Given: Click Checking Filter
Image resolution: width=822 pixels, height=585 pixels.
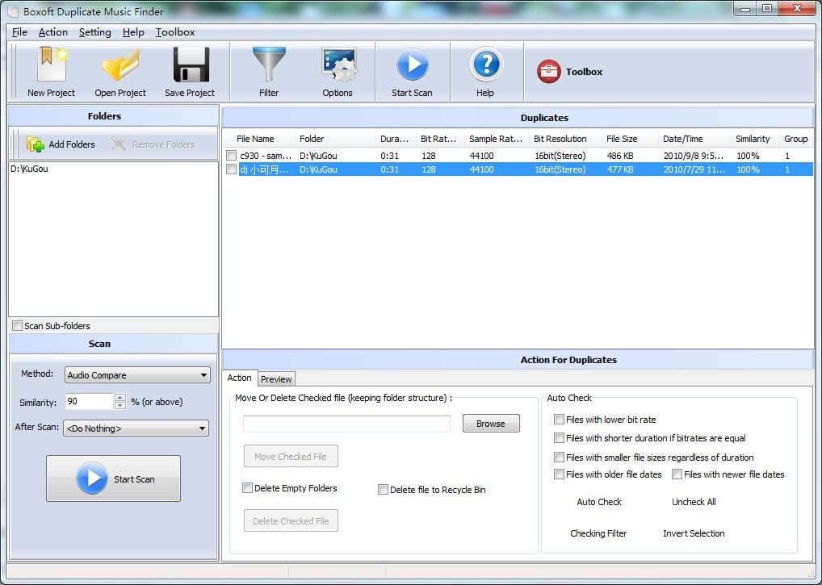Looking at the screenshot, I should coord(598,533).
